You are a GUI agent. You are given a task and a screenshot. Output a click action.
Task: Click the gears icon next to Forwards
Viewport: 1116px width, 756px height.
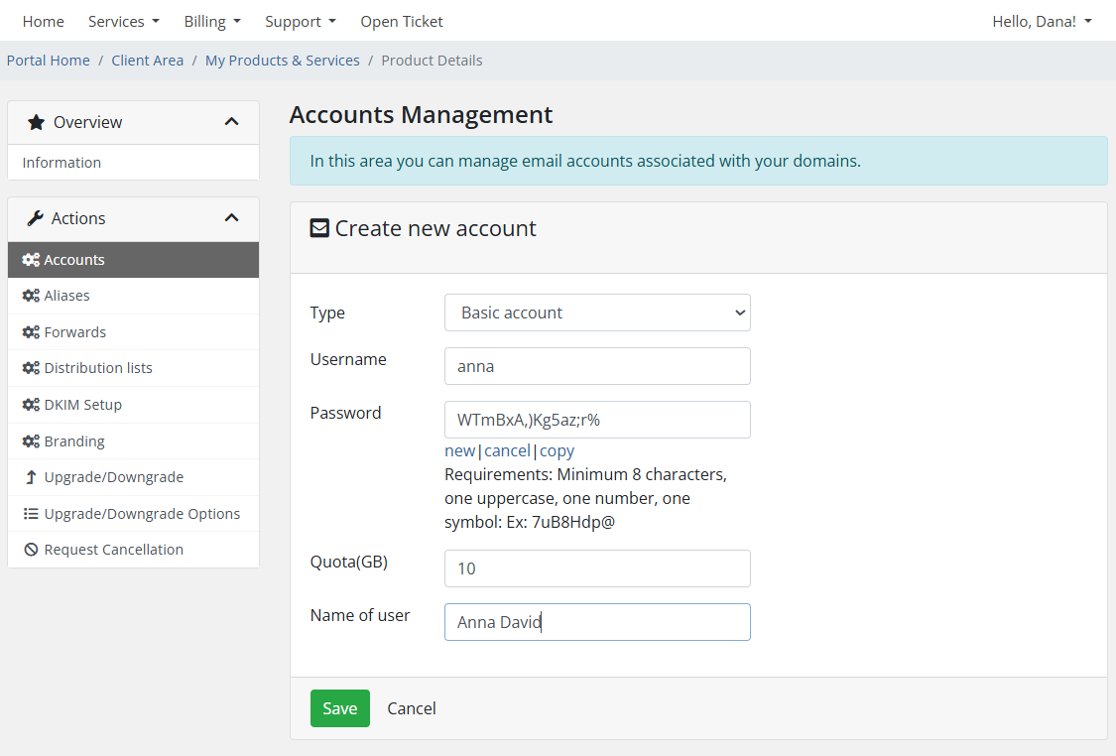[31, 332]
